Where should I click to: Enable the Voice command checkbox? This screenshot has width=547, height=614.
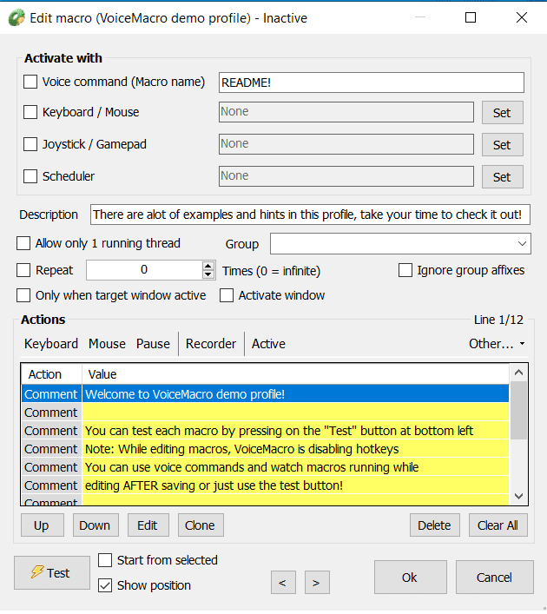point(30,82)
